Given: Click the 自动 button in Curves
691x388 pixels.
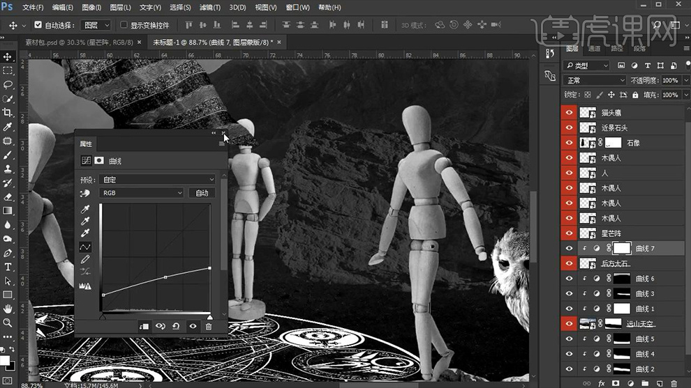Looking at the screenshot, I should 202,193.
